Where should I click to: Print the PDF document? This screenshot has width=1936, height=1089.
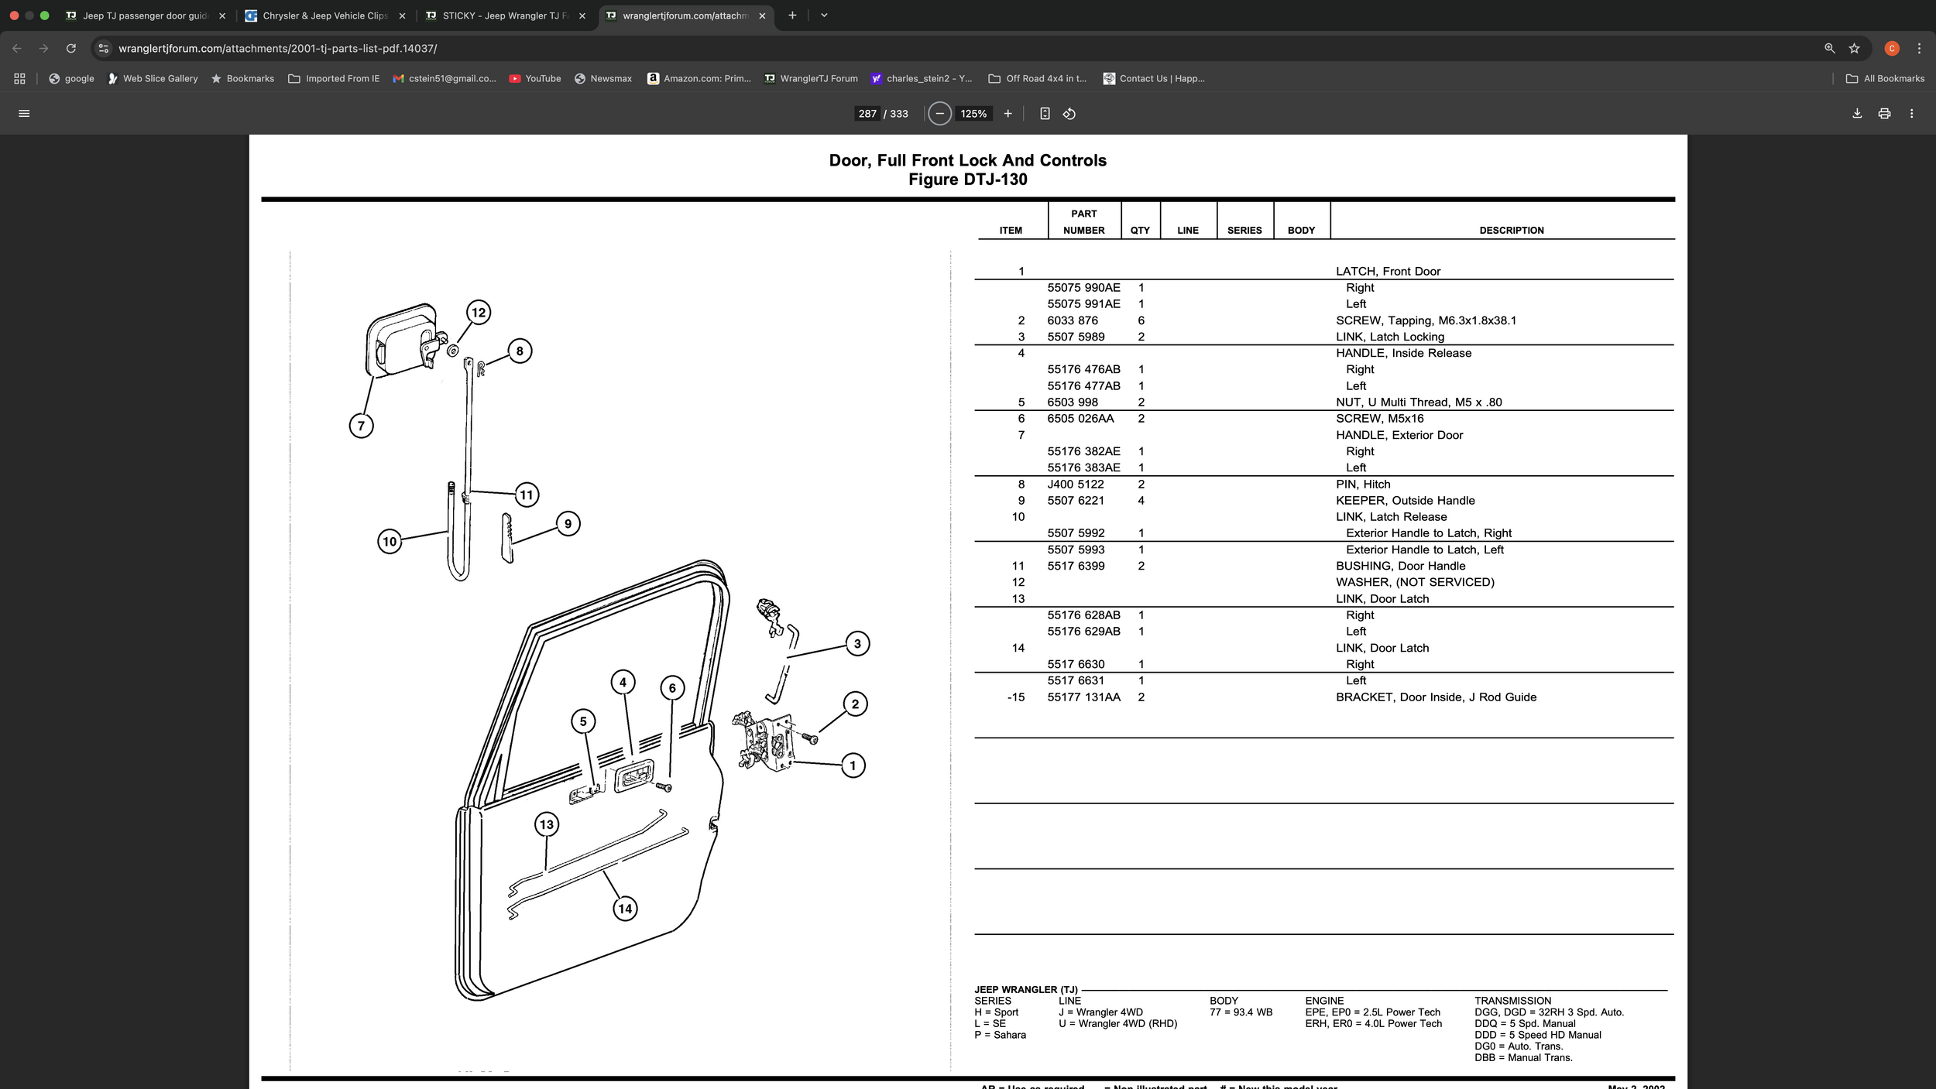1884,114
